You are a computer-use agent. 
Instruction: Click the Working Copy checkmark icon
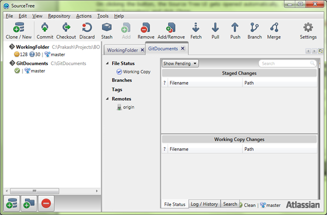tap(119, 71)
